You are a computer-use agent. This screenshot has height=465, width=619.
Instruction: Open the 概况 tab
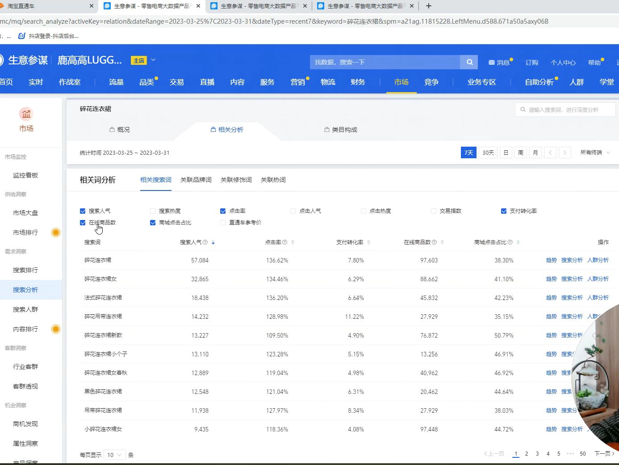pos(120,130)
